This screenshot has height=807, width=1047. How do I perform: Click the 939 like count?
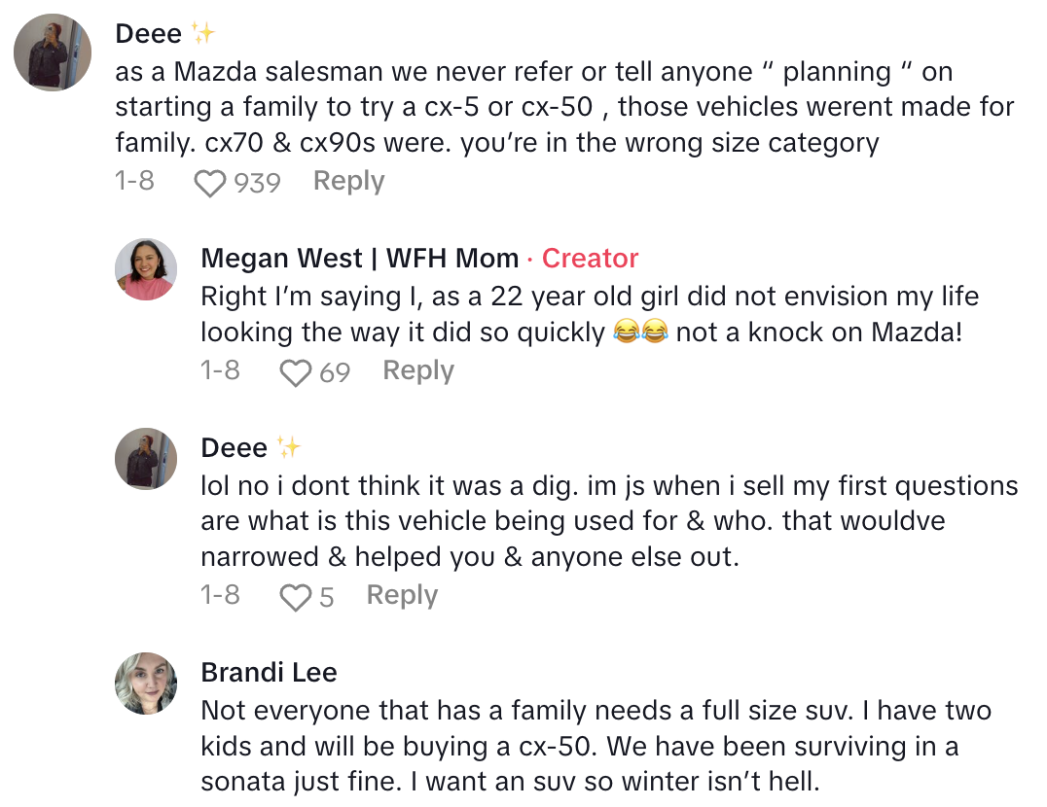click(x=257, y=183)
